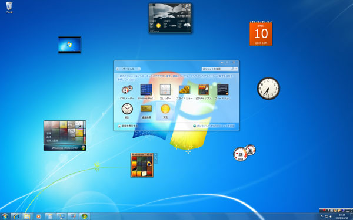Screen dimensions: 353x220
Task: Select the Picture Puzzle gadget in gallery
Action: 204,92
